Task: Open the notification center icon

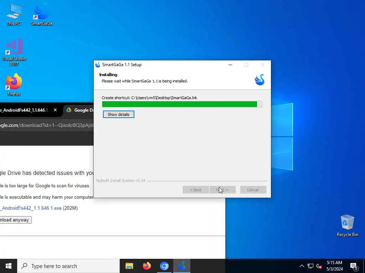Action: pos(354,266)
